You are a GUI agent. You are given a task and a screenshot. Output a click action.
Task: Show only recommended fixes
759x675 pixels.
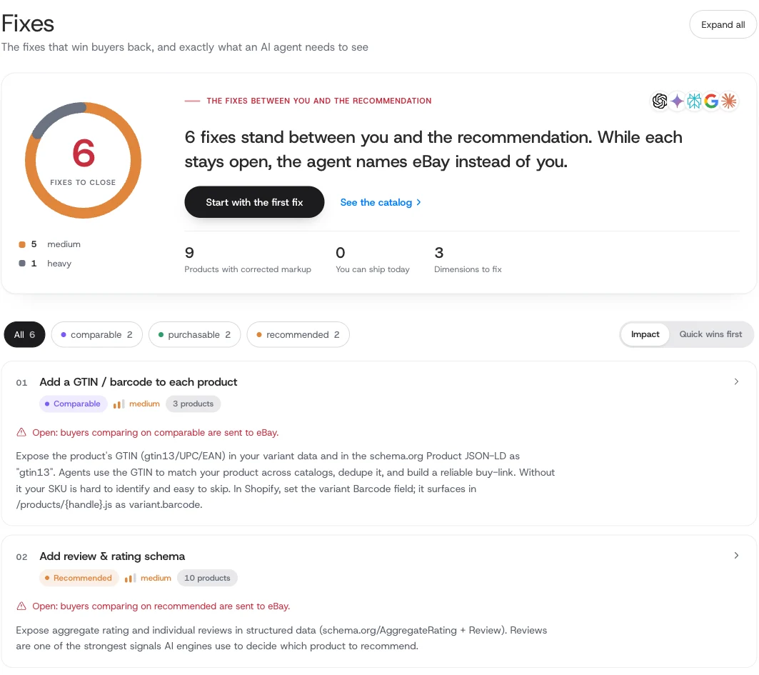(298, 334)
